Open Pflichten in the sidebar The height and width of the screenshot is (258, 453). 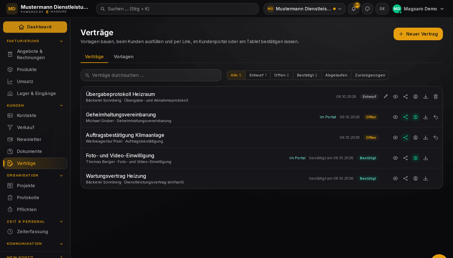coord(35,210)
